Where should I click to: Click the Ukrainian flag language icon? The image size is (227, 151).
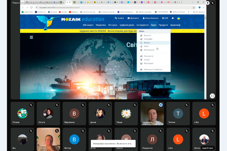point(179,18)
